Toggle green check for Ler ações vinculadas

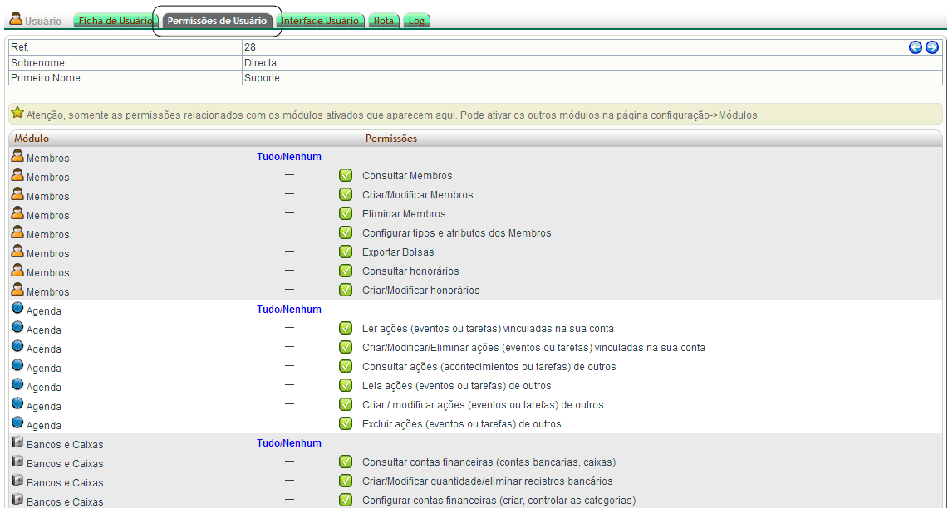346,329
